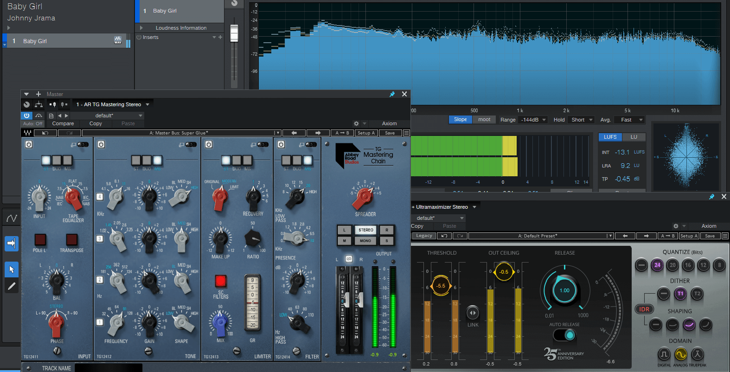Select MONO monitoring button in the output section
The image size is (730, 372).
365,241
